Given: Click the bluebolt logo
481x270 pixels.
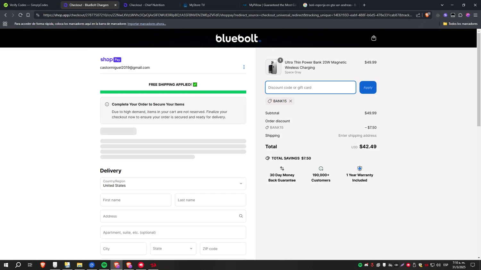Looking at the screenshot, I should click(238, 38).
